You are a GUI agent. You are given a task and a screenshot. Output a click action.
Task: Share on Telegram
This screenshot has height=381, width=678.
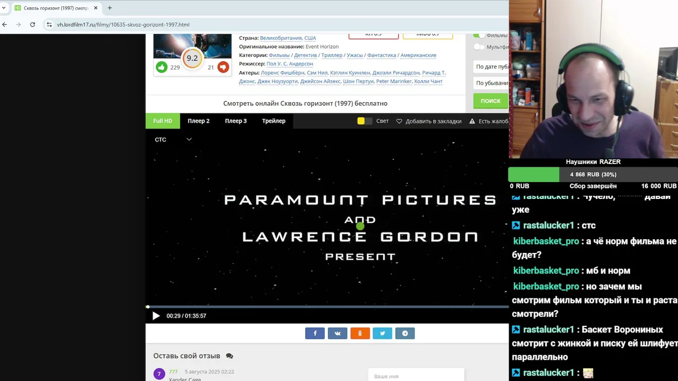(405, 333)
